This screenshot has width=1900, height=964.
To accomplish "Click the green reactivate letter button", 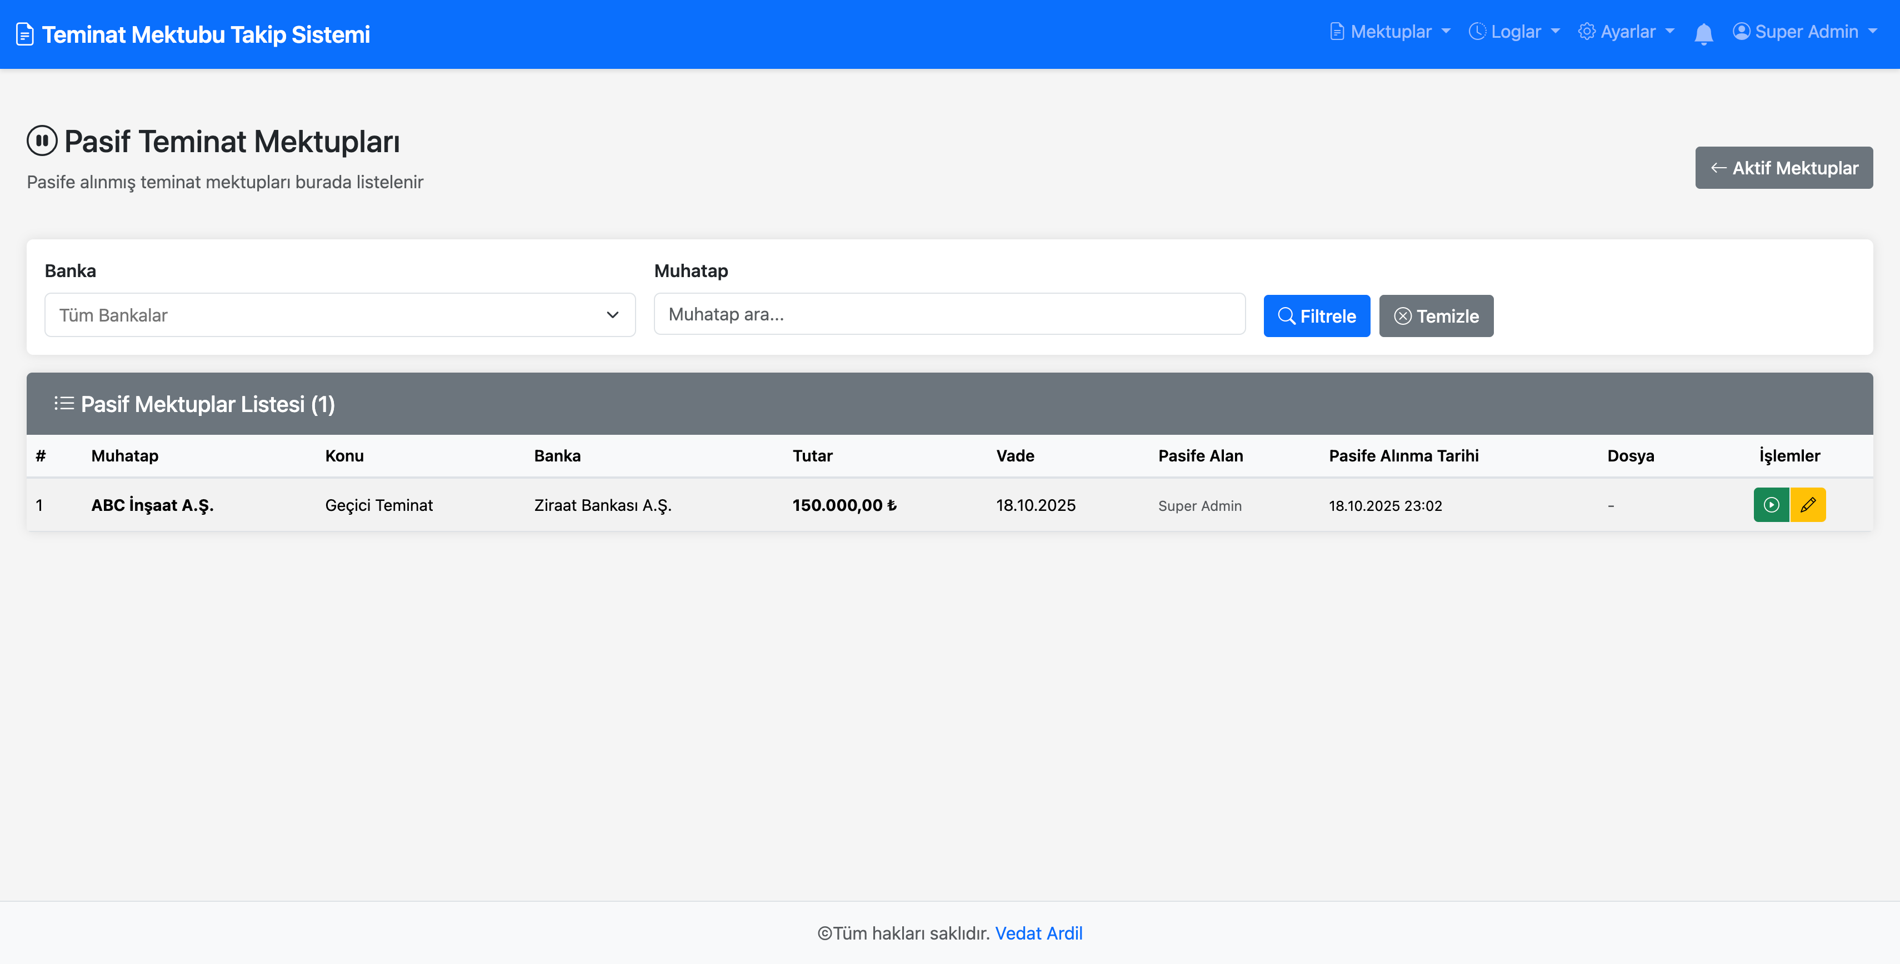I will click(x=1771, y=505).
